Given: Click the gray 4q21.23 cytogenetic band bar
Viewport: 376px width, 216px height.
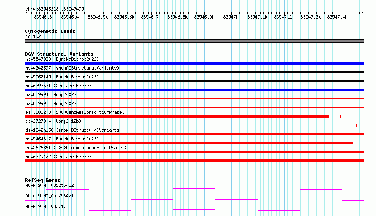Looking at the screenshot, I should 194,41.
